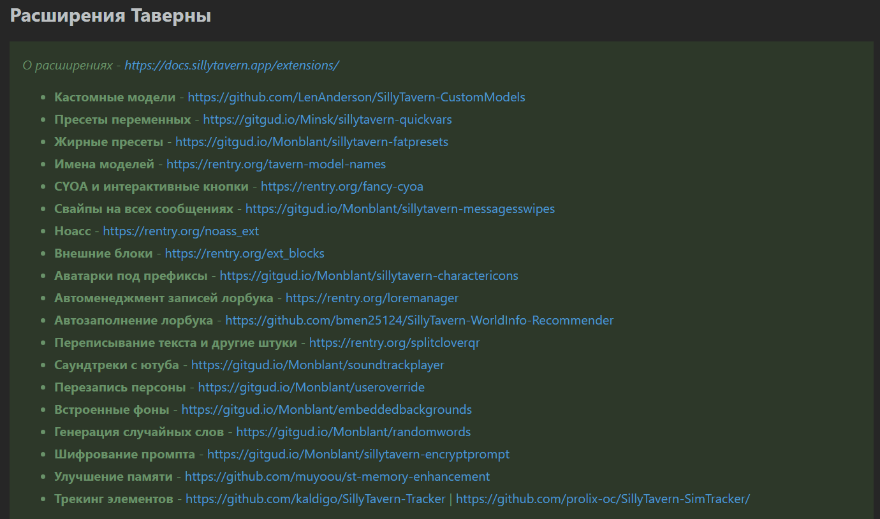
Task: Visit the loremanager rentry link
Action: (x=372, y=298)
